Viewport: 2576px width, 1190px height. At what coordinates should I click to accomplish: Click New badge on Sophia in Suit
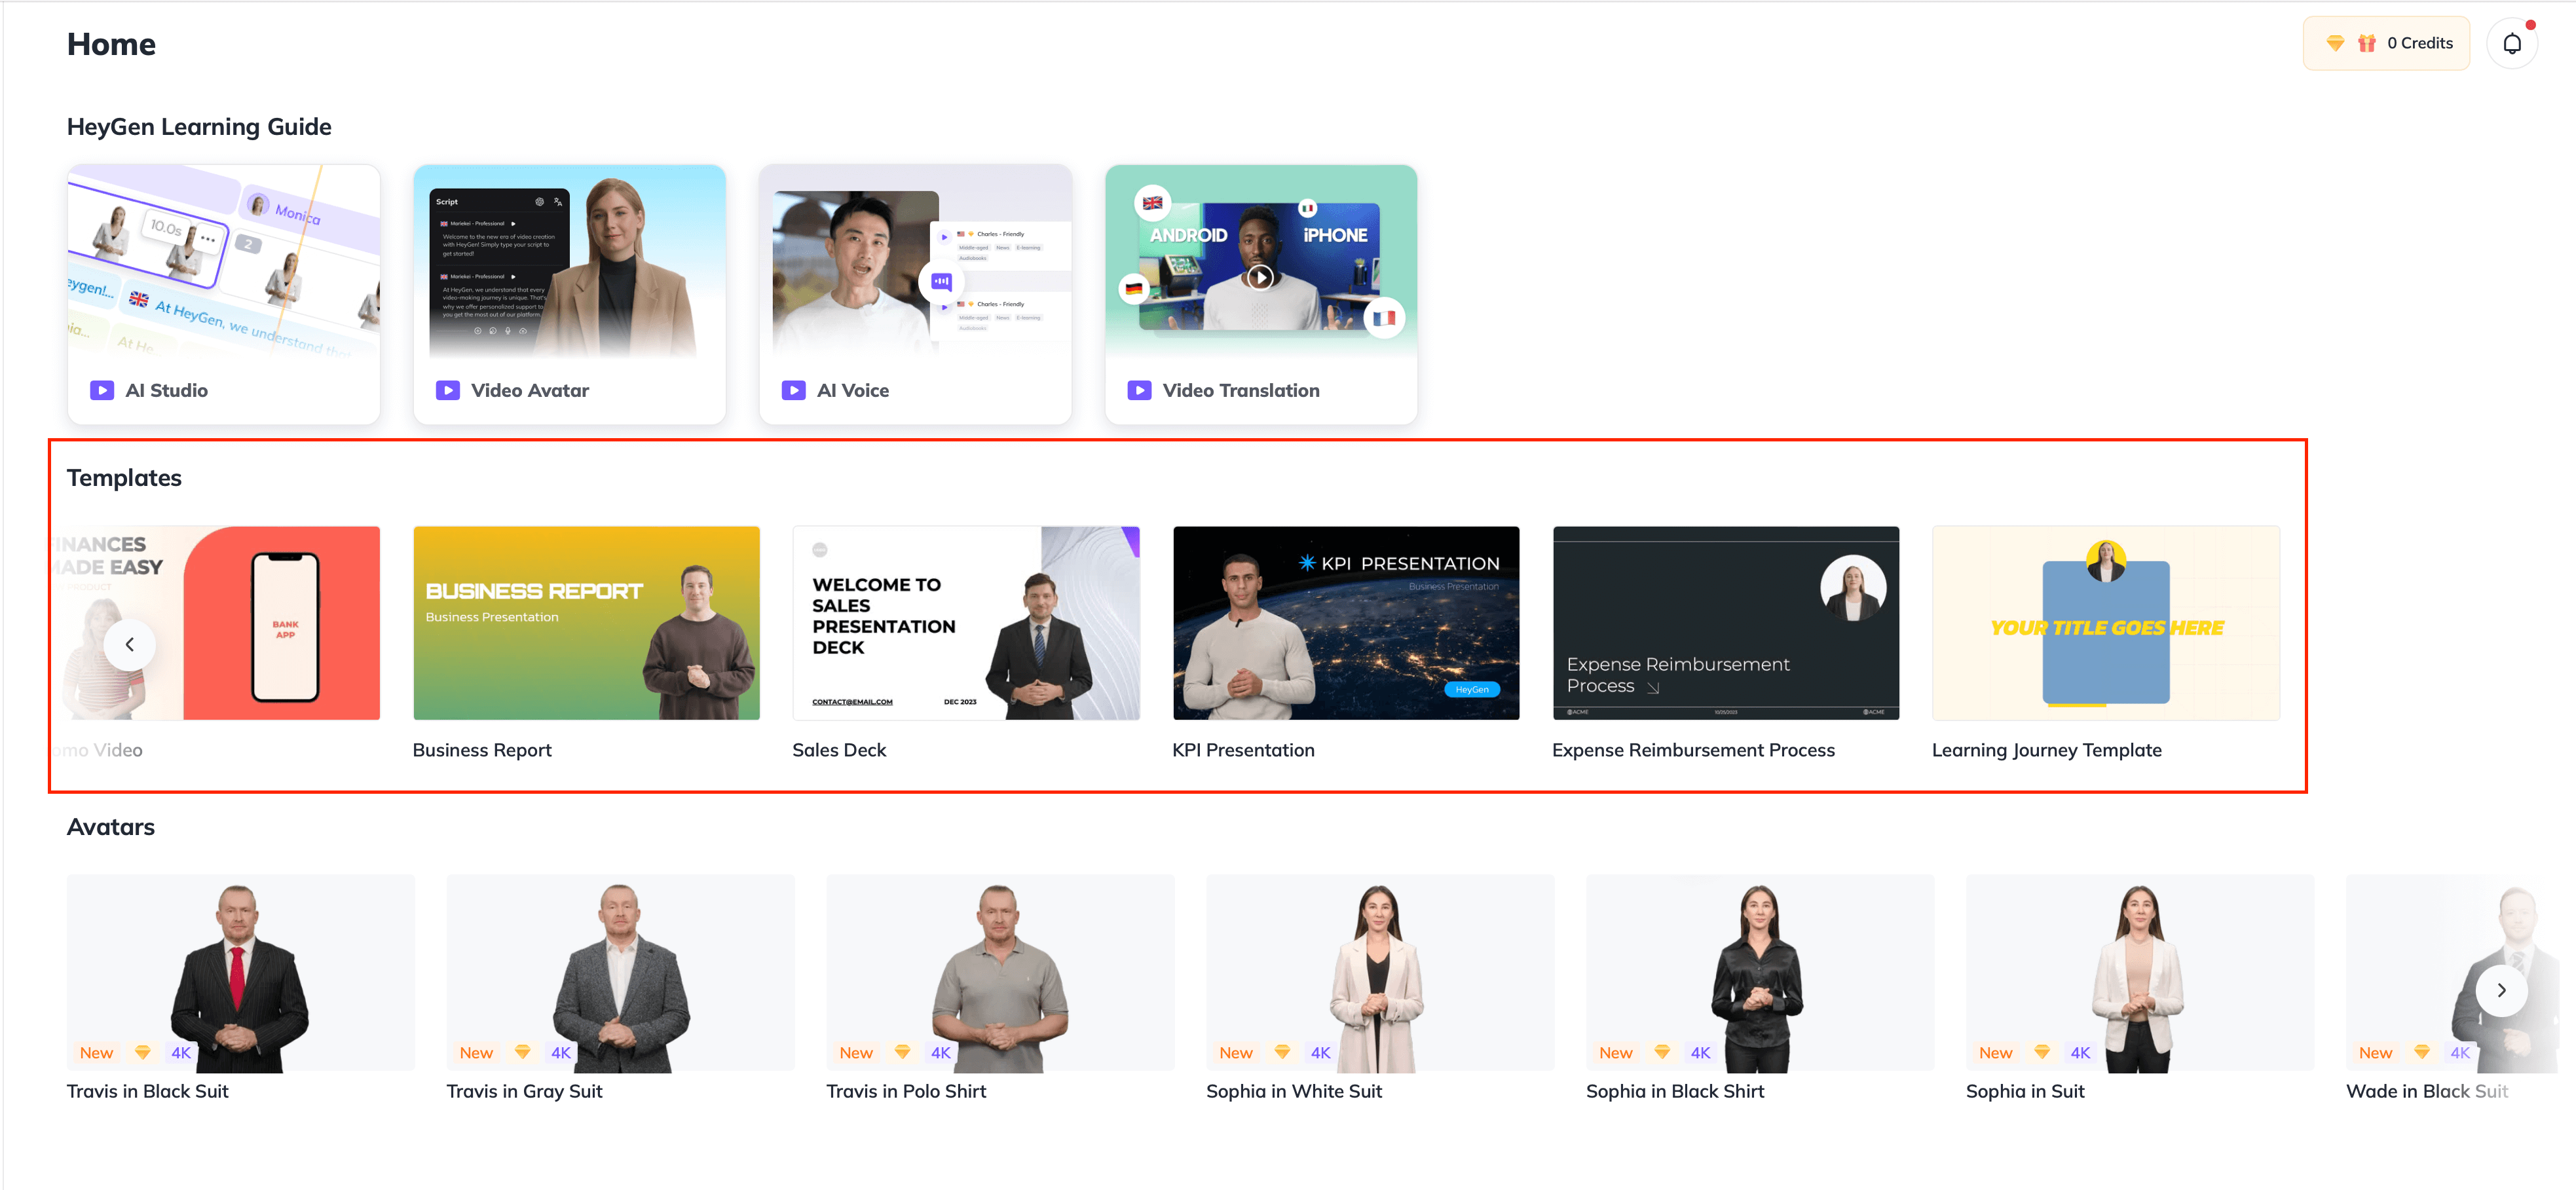(1997, 1052)
